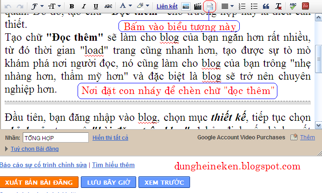Insert a video clip

tap(198, 6)
